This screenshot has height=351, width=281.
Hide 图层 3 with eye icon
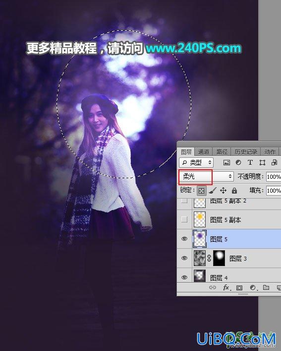[184, 258]
